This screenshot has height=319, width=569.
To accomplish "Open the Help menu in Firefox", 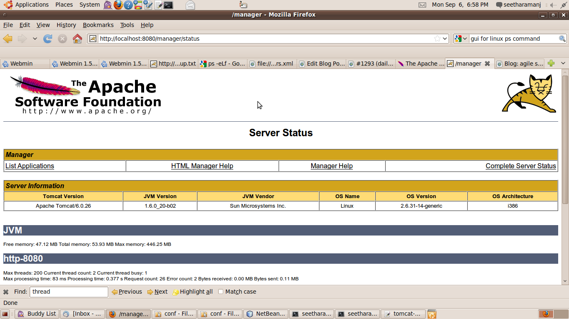I will [x=147, y=25].
